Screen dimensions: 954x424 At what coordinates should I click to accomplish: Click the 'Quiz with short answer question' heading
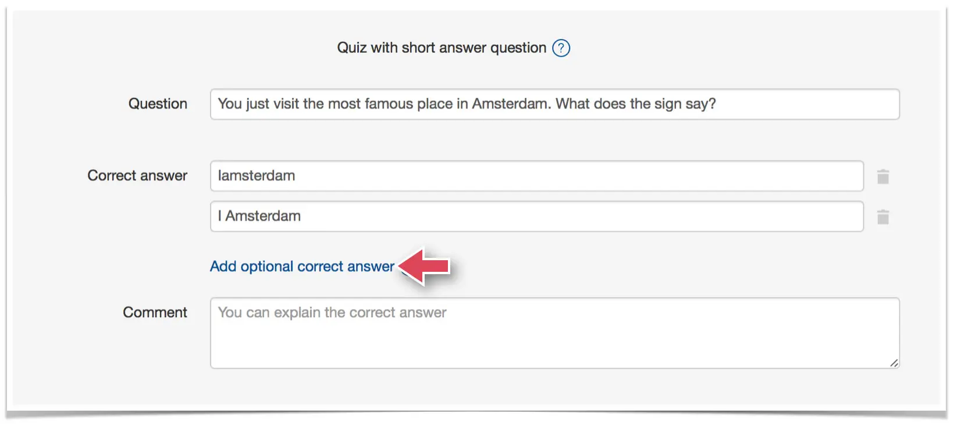442,48
